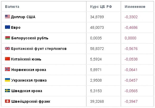Click the Китайский юань currency name
The height and width of the screenshot is (108, 155).
[x=26, y=59]
